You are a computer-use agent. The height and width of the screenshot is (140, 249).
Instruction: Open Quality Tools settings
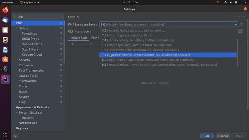point(28,75)
